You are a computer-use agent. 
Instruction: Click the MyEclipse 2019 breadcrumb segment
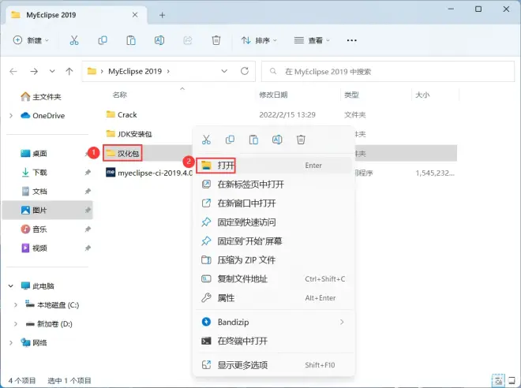pos(135,71)
